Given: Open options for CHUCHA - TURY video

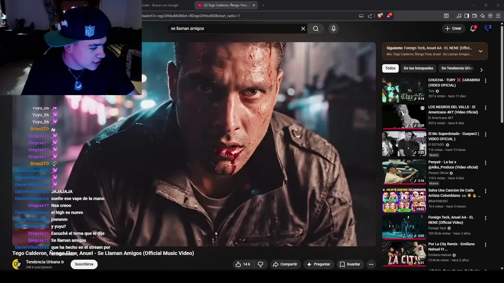Looking at the screenshot, I should pyautogui.click(x=485, y=81).
